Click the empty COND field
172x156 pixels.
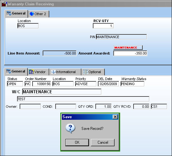[x=66, y=107]
